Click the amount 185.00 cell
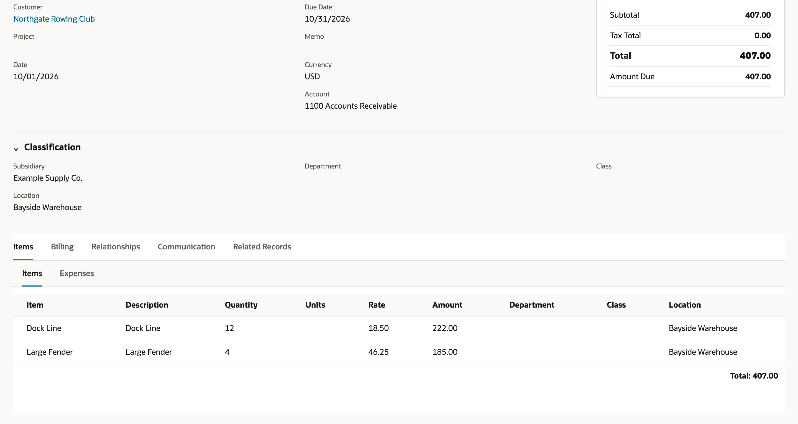798x424 pixels. pos(445,352)
